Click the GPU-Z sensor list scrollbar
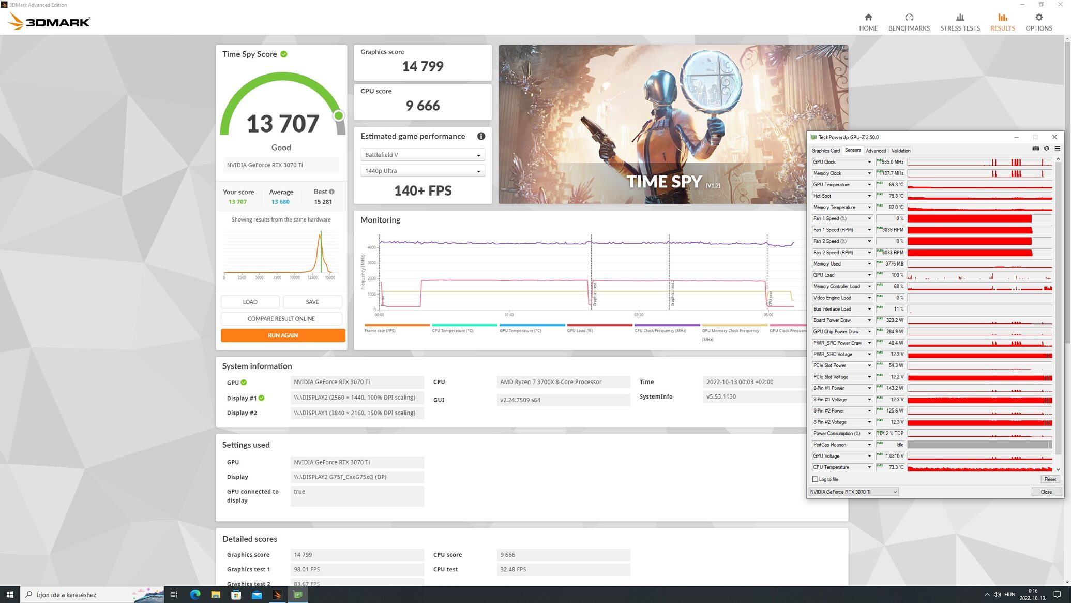The width and height of the screenshot is (1071, 603). (x=1058, y=311)
